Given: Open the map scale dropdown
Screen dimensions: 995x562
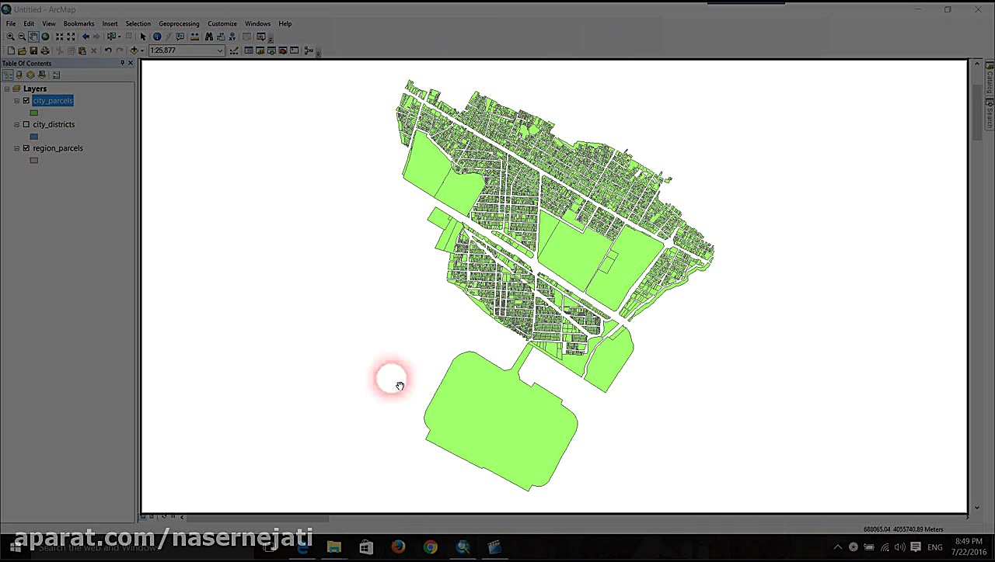Looking at the screenshot, I should tap(220, 50).
